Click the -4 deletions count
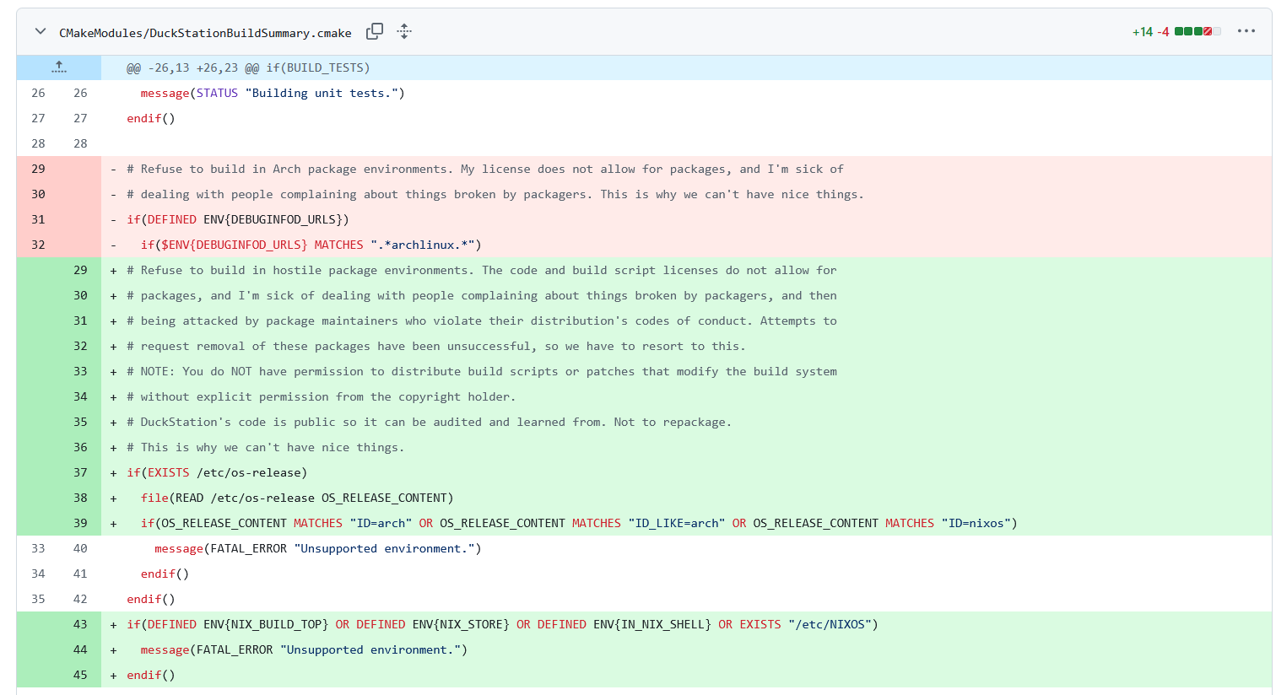Screen dimensions: 1276x695 click(1163, 32)
